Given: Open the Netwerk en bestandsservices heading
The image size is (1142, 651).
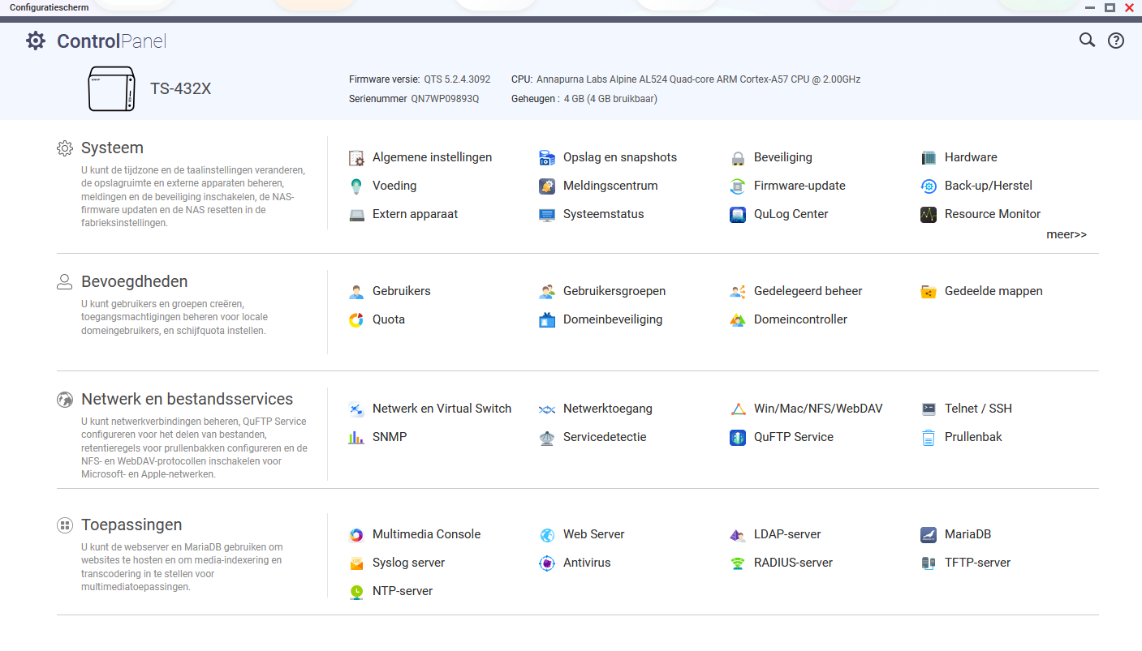Looking at the screenshot, I should pos(187,399).
